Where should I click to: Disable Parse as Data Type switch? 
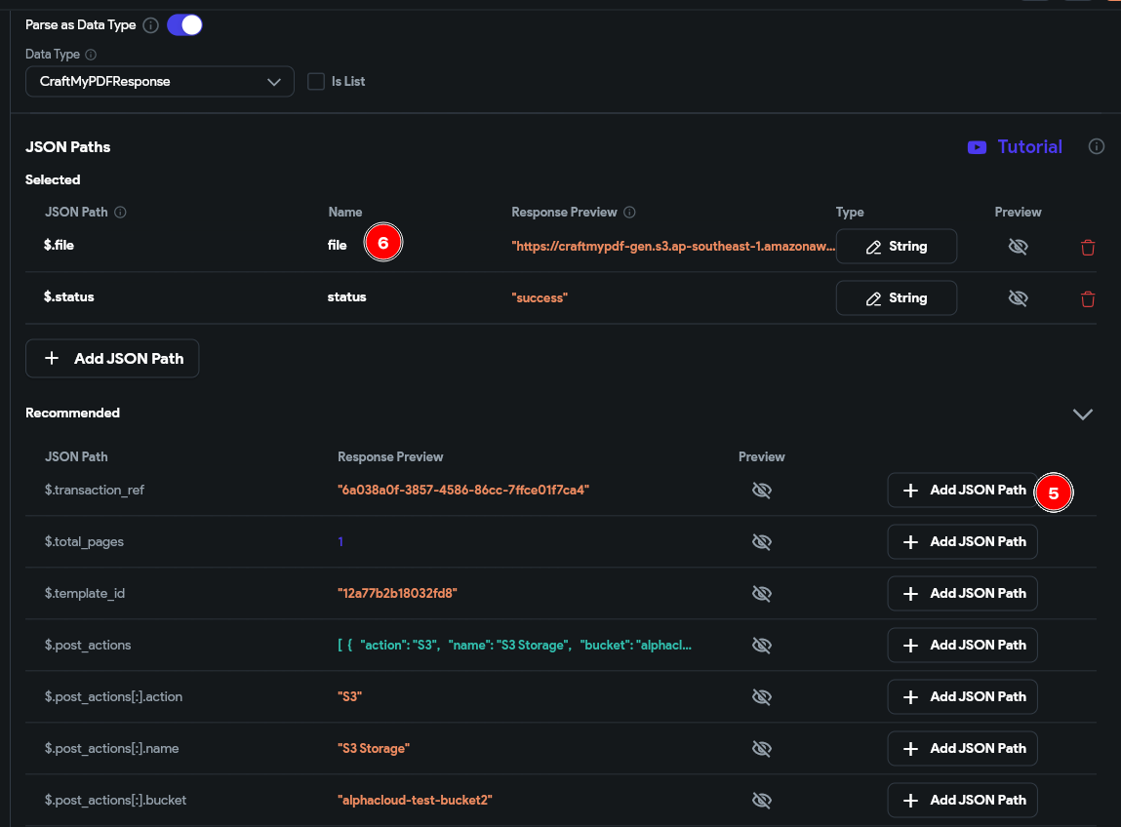pos(184,25)
